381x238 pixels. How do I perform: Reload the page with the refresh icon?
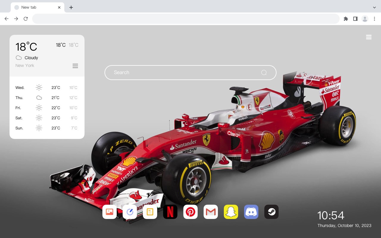pos(26,19)
